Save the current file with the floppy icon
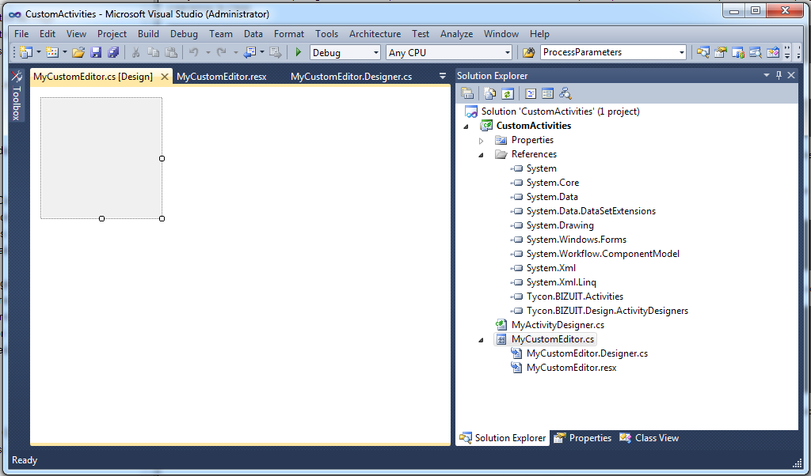 tap(96, 52)
